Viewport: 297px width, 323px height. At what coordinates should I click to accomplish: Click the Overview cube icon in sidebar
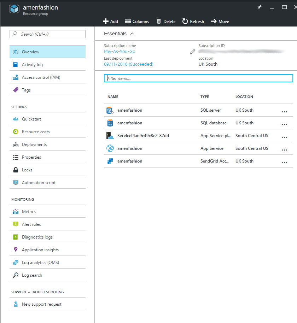(x=16, y=52)
